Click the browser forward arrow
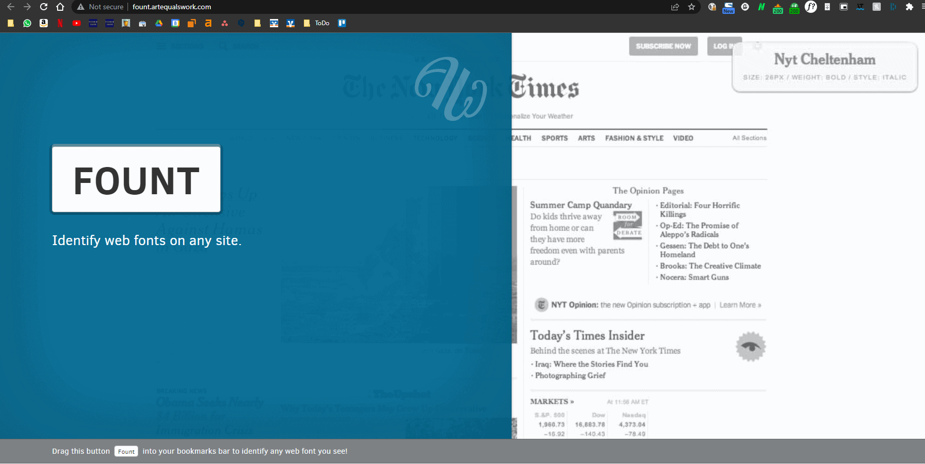925x464 pixels. (x=27, y=7)
